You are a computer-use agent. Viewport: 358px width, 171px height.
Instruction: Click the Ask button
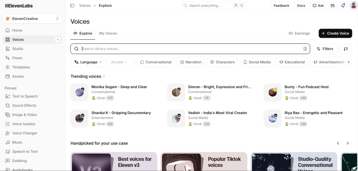318,6
